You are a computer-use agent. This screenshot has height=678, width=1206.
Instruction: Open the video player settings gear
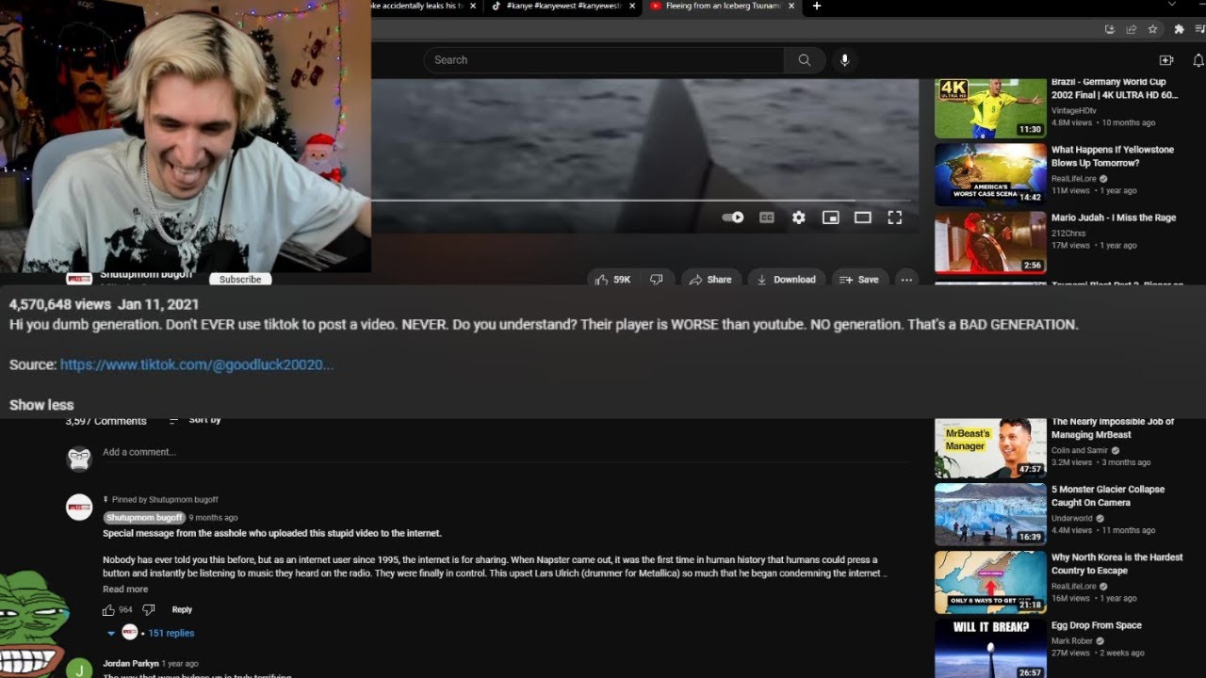(x=799, y=218)
